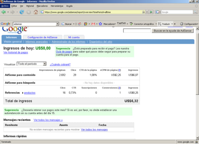Open the Back button history dropdown arrow

pos(8,12)
